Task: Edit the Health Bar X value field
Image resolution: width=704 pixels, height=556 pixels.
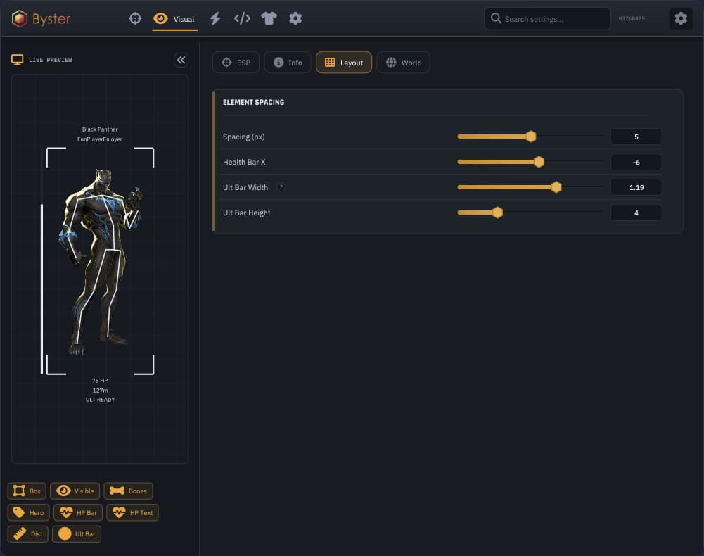Action: point(636,163)
